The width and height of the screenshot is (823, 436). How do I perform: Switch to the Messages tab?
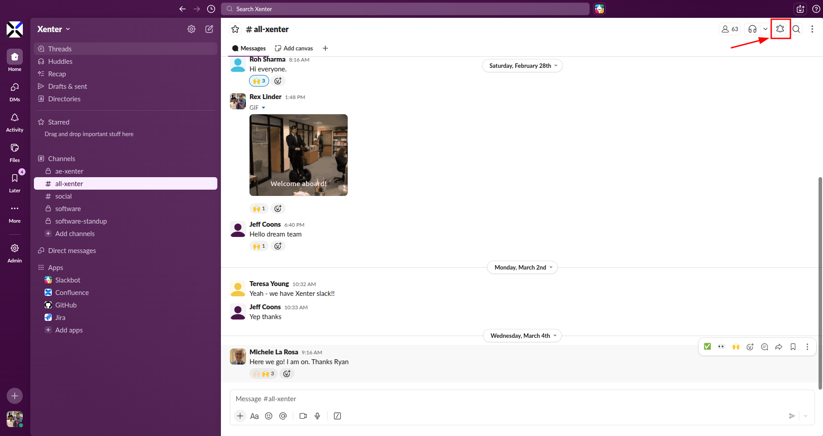[x=249, y=48]
